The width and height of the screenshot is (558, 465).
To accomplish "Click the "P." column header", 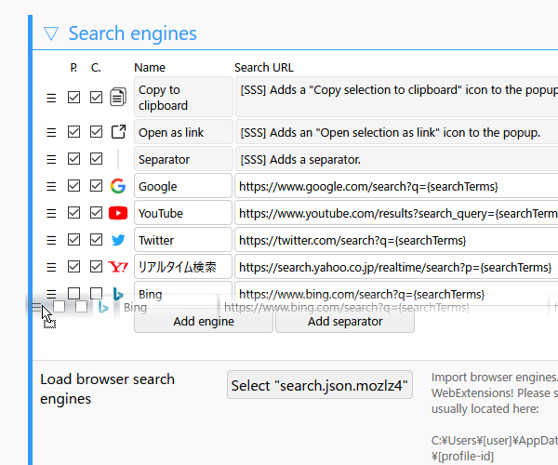I will [73, 68].
